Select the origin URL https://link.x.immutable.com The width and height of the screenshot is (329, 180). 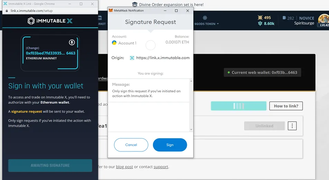point(163,58)
